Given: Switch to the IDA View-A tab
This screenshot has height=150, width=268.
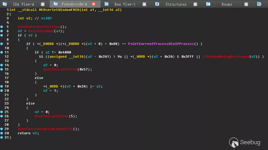Looking at the screenshot, I should 23,4.
